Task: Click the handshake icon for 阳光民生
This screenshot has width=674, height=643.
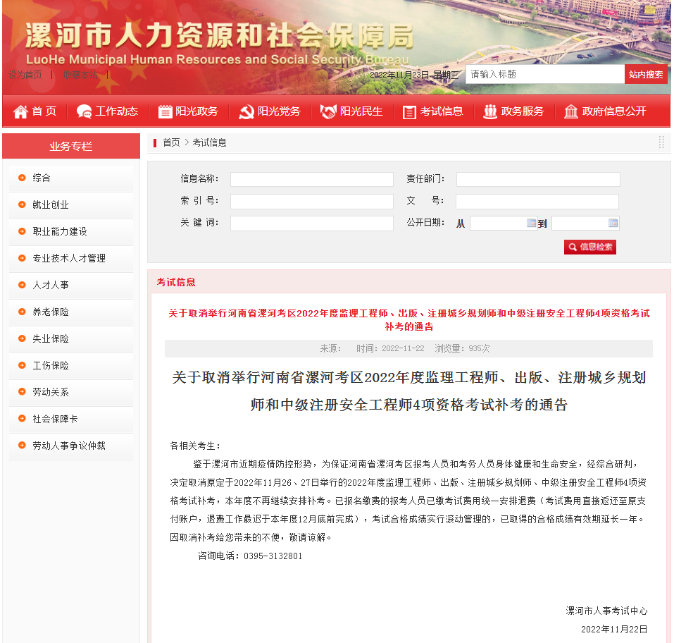Action: click(x=328, y=111)
